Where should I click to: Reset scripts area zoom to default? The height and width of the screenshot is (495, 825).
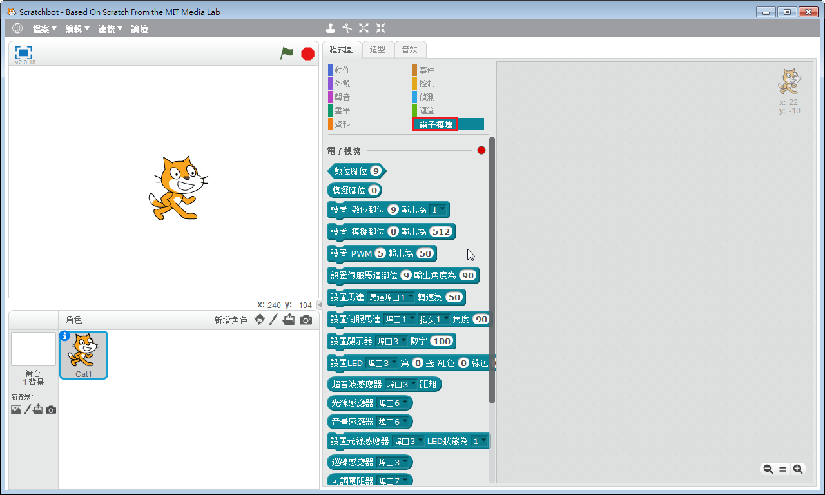[782, 469]
